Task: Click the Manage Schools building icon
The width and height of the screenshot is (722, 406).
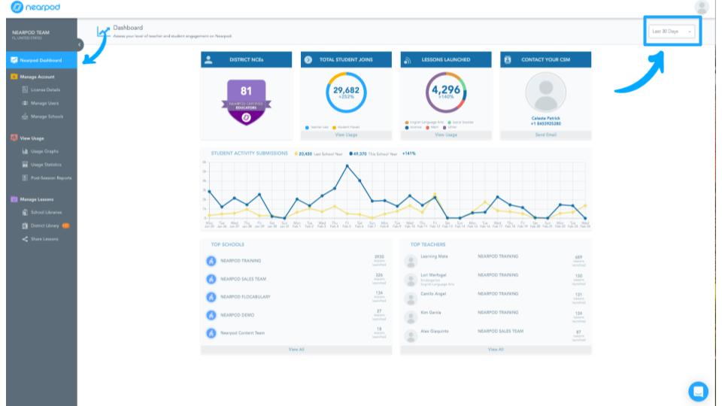Action: (x=26, y=117)
